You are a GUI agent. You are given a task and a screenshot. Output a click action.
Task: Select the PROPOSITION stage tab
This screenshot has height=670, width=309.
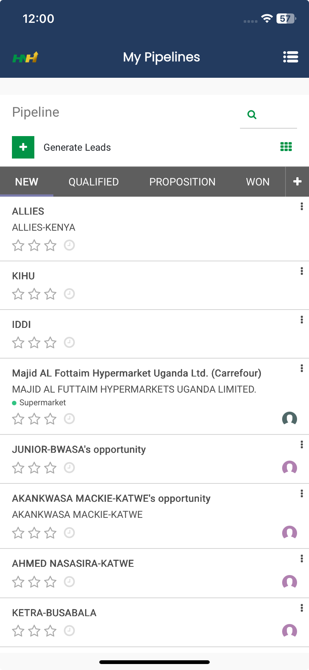pyautogui.click(x=182, y=182)
